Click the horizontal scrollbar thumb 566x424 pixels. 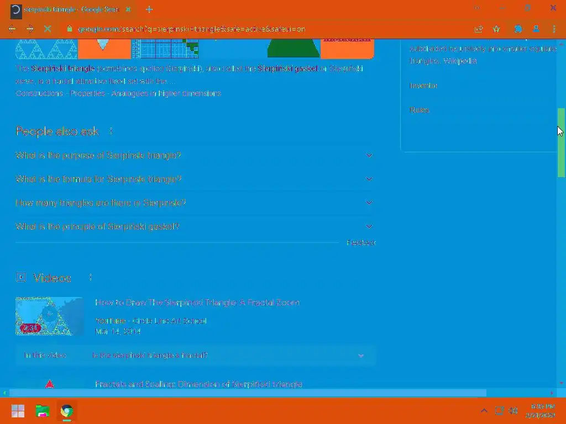coord(248,393)
